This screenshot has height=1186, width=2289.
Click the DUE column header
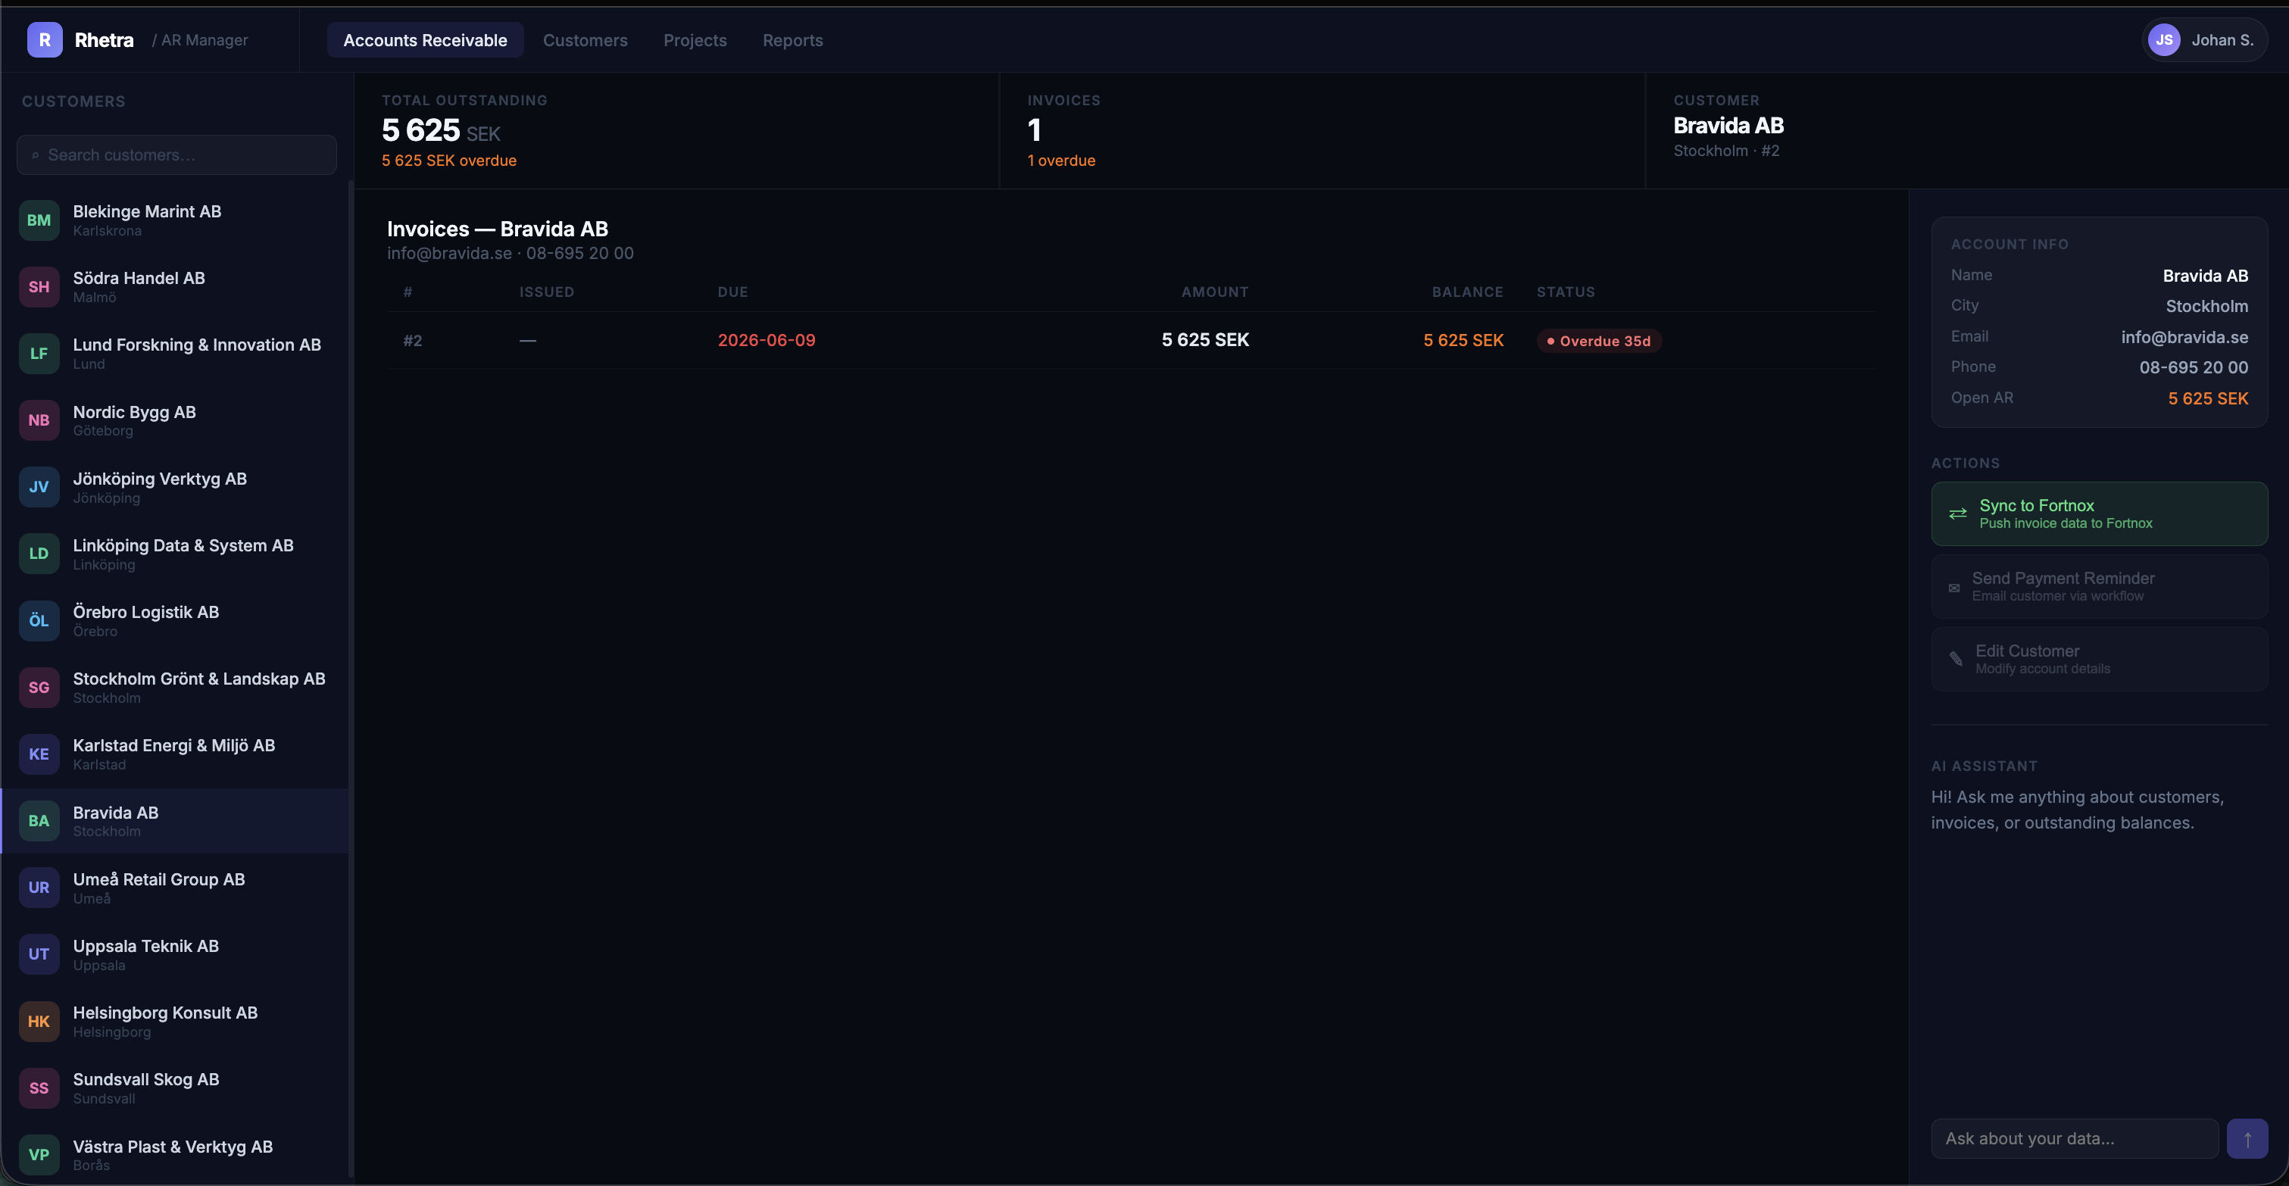(732, 292)
